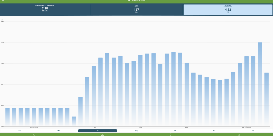Open the bar chart graph view

[102, 134]
